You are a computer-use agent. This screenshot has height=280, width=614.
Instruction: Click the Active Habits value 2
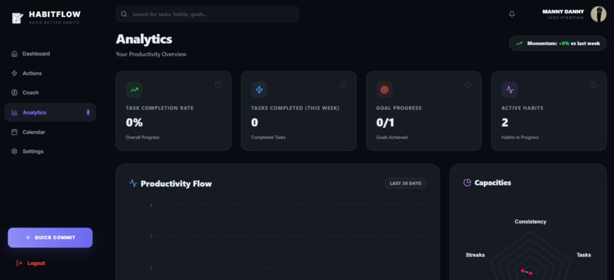pos(505,123)
